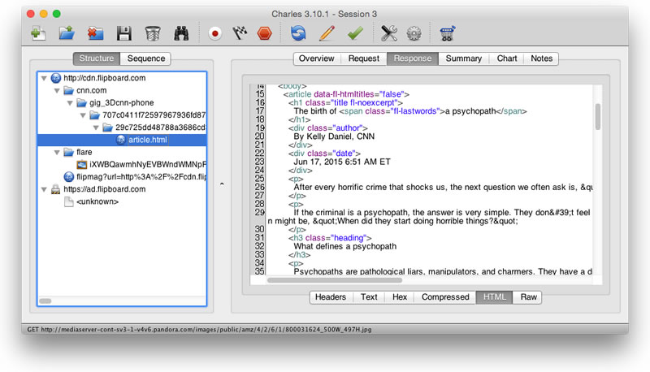Show the Headers view of response

pos(331,297)
